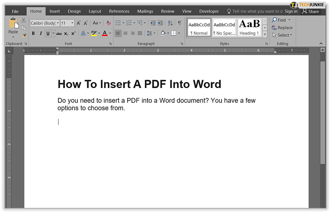Click the Cut scissors icon

[x=24, y=20]
